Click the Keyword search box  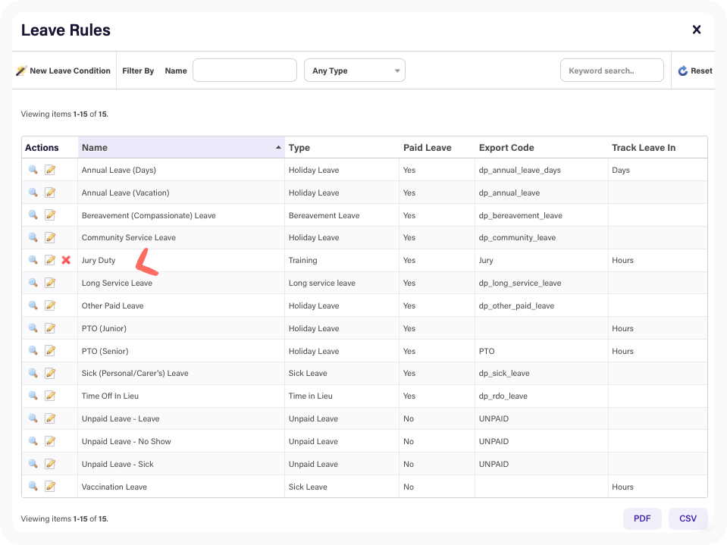tap(612, 70)
